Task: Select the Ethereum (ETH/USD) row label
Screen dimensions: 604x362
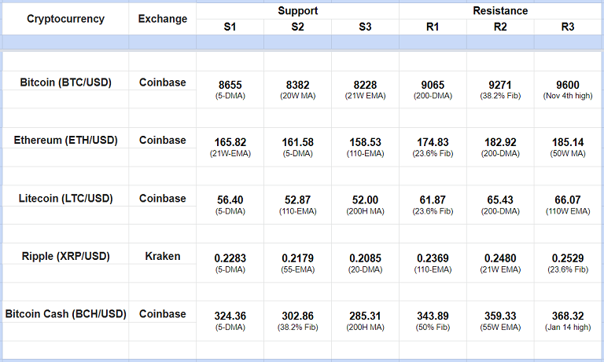Action: 65,140
